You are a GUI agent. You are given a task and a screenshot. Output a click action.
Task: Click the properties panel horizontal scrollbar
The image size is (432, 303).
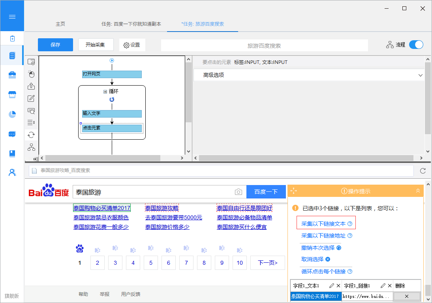pos(306,158)
